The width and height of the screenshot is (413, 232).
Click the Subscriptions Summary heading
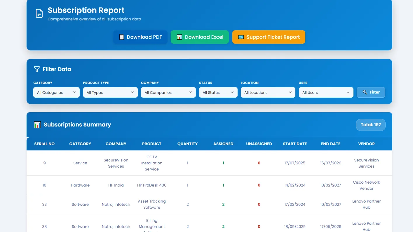[x=77, y=125]
